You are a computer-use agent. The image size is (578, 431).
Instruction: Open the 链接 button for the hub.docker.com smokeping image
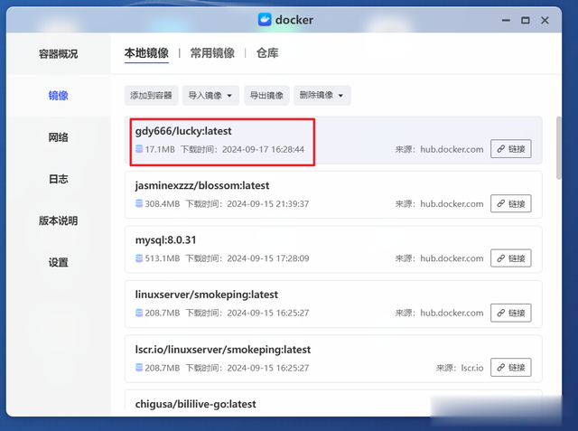point(510,313)
